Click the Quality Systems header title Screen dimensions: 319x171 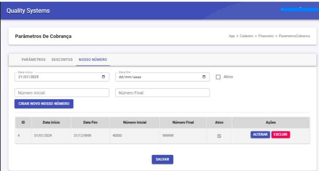tap(28, 11)
